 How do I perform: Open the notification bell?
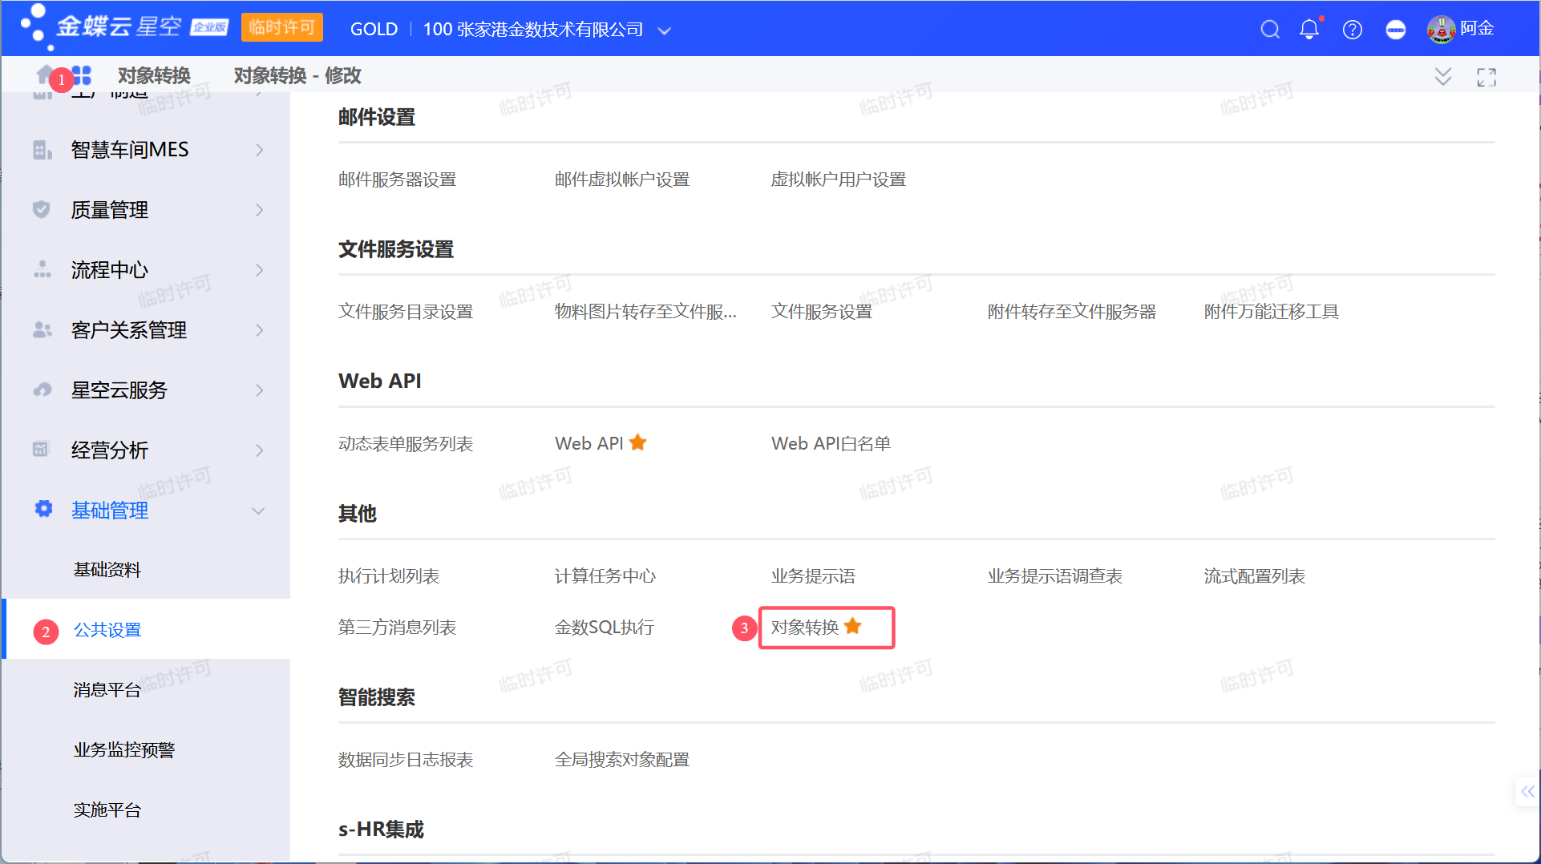1309,29
